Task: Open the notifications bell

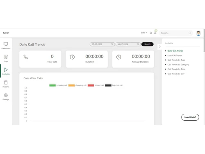Action: tap(155, 33)
